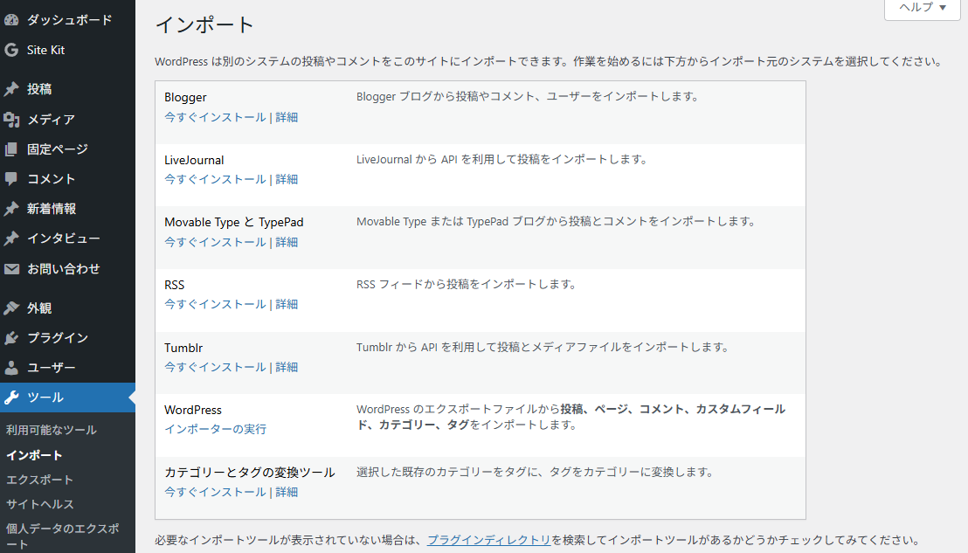Viewport: 968px width, 553px height.
Task: Click 今すぐインストール under Blogger
Action: tap(215, 117)
